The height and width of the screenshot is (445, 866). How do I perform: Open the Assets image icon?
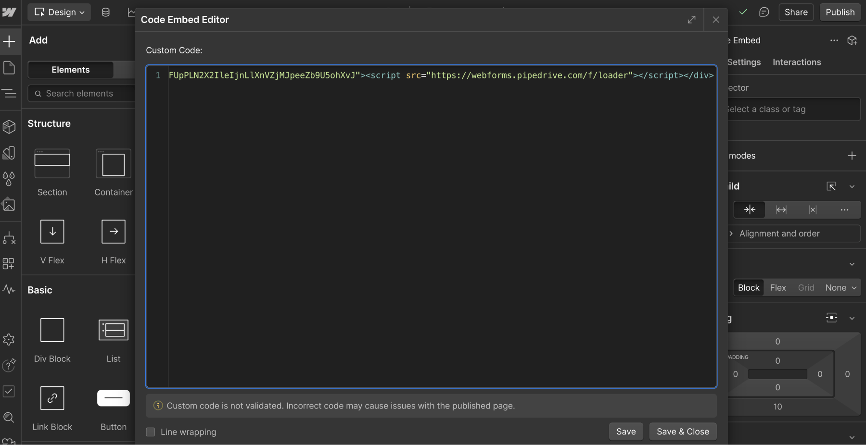(9, 205)
